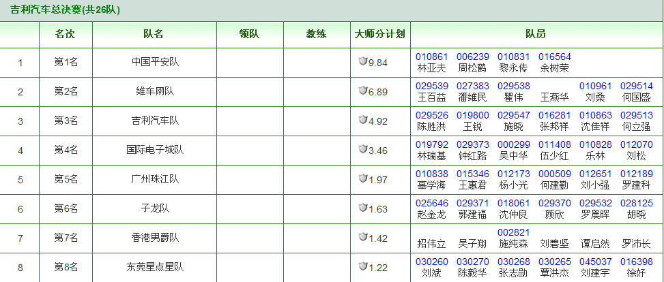Click the shield icon beside score 9.84
The image size is (664, 282).
click(363, 62)
